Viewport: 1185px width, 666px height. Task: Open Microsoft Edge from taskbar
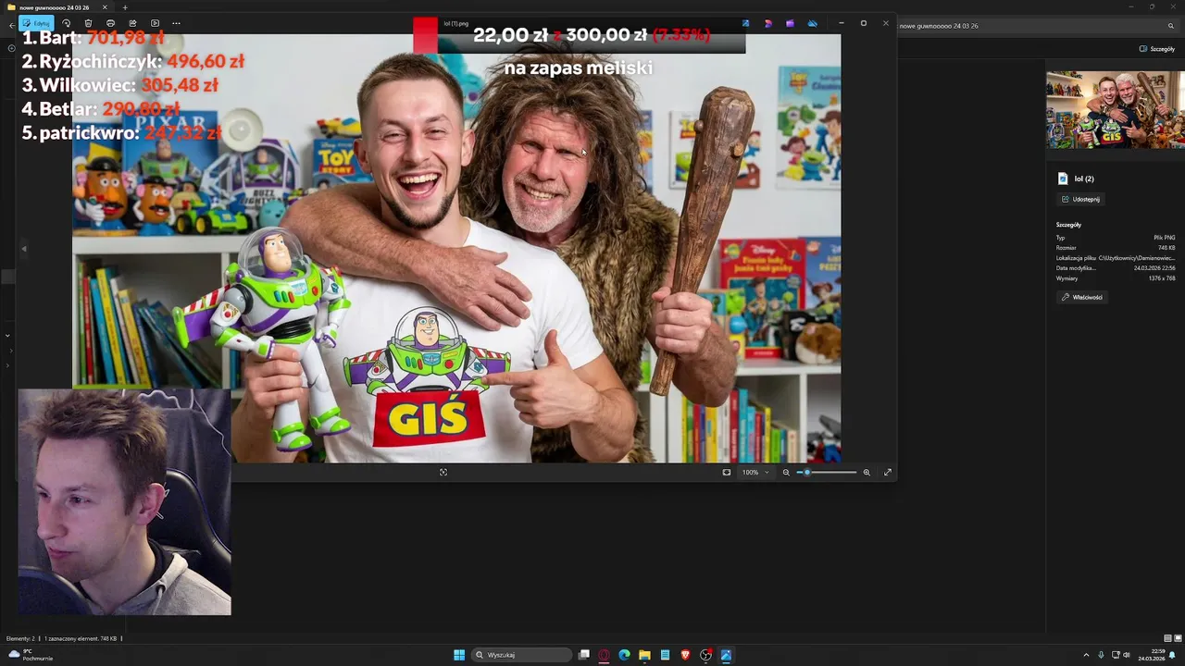click(x=625, y=655)
